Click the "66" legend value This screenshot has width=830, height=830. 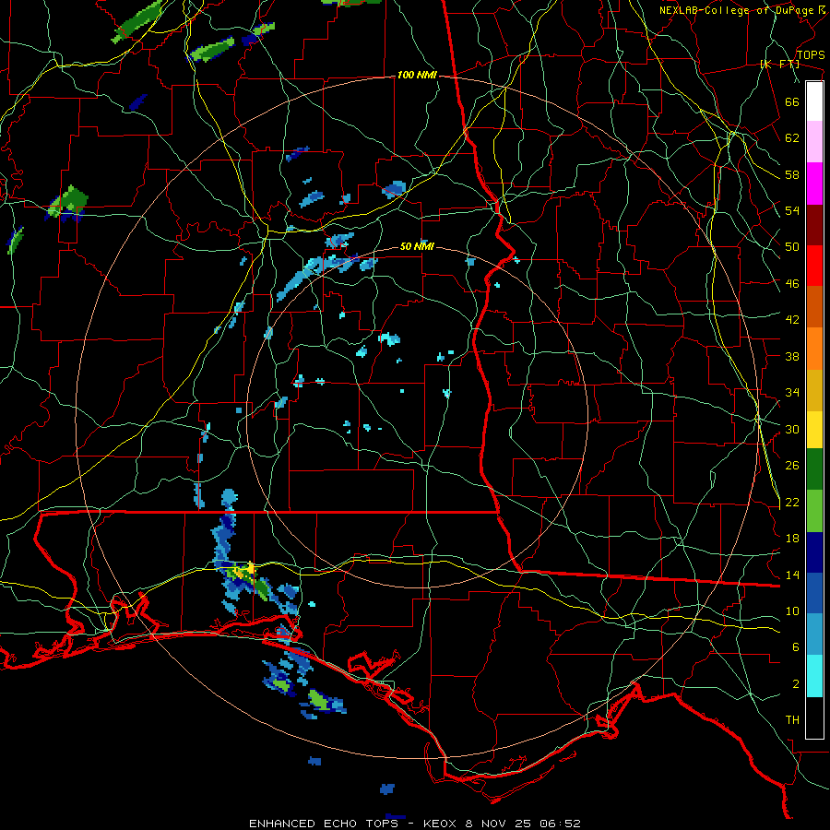point(792,101)
